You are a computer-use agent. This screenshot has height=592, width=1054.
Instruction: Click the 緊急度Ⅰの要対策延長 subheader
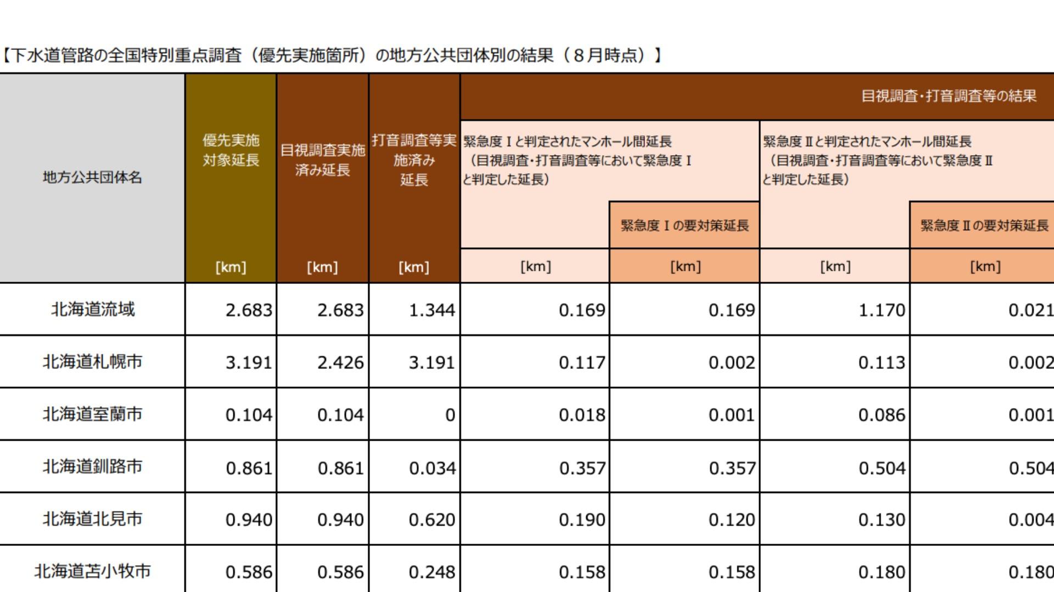685,225
